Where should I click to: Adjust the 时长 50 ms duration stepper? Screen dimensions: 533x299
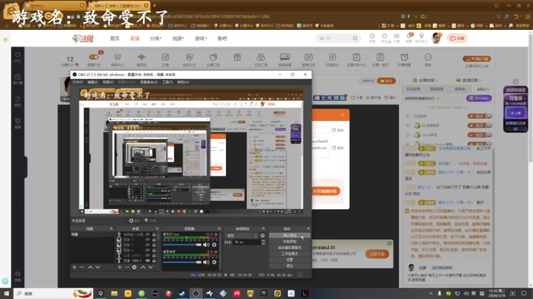point(263,242)
